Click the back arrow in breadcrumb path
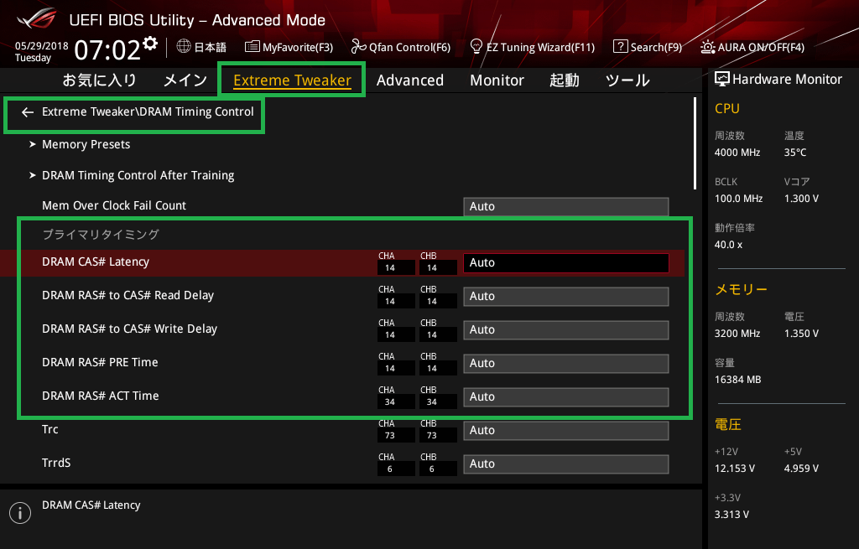This screenshot has width=859, height=549. [28, 112]
